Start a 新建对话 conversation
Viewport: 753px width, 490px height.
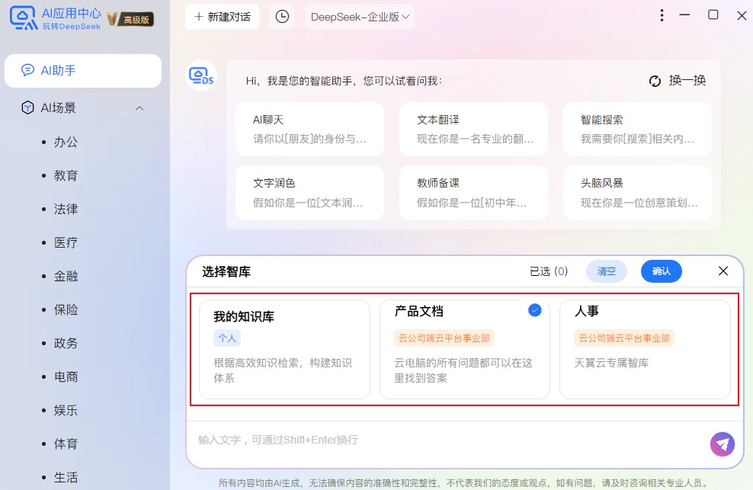click(222, 17)
